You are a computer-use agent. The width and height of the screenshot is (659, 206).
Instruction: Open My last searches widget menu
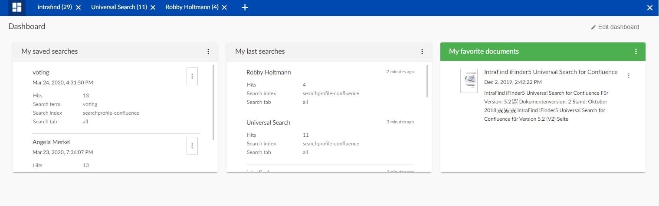pyautogui.click(x=422, y=51)
